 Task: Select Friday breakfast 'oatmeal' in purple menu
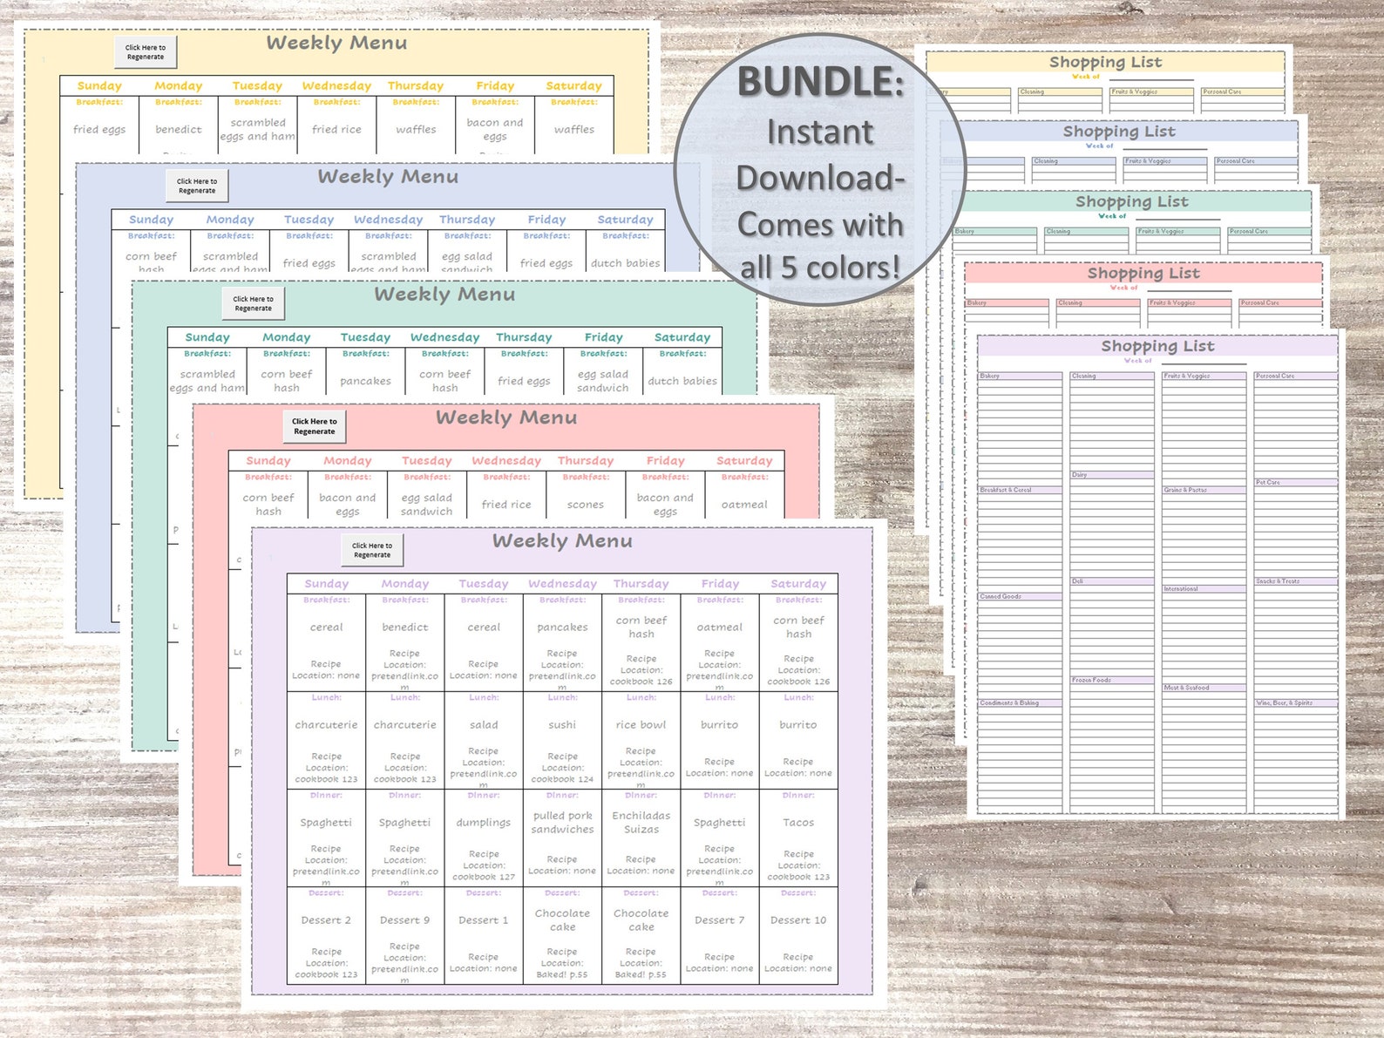coord(720,627)
